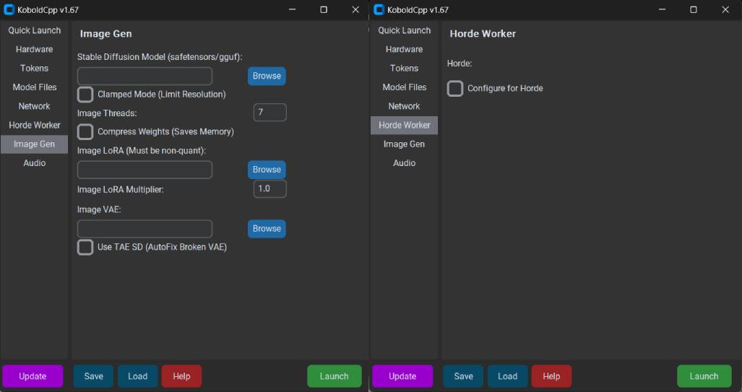Click Browse button for Image LoRA
742x392 pixels.
pos(267,170)
